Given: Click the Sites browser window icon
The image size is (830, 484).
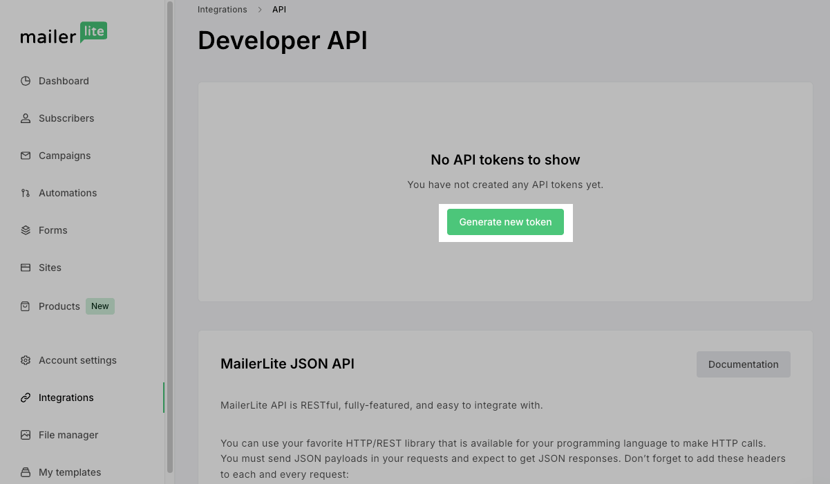Looking at the screenshot, I should pos(26,268).
